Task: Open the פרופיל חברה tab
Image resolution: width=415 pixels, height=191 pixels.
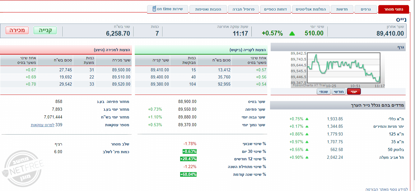Action: click(243, 9)
